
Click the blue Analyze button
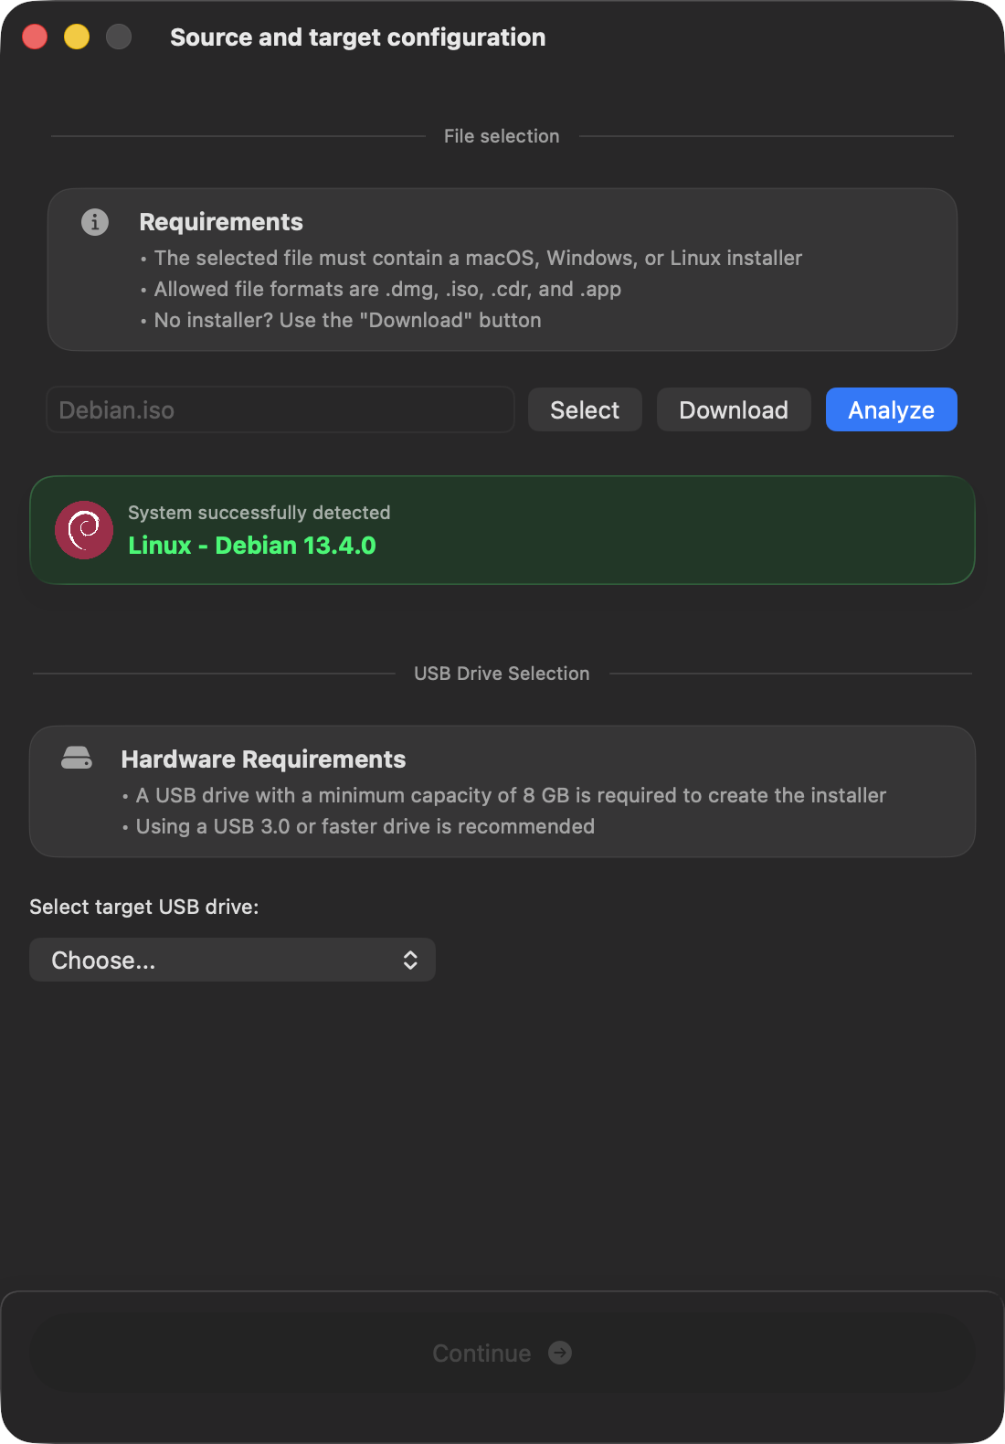tap(892, 409)
